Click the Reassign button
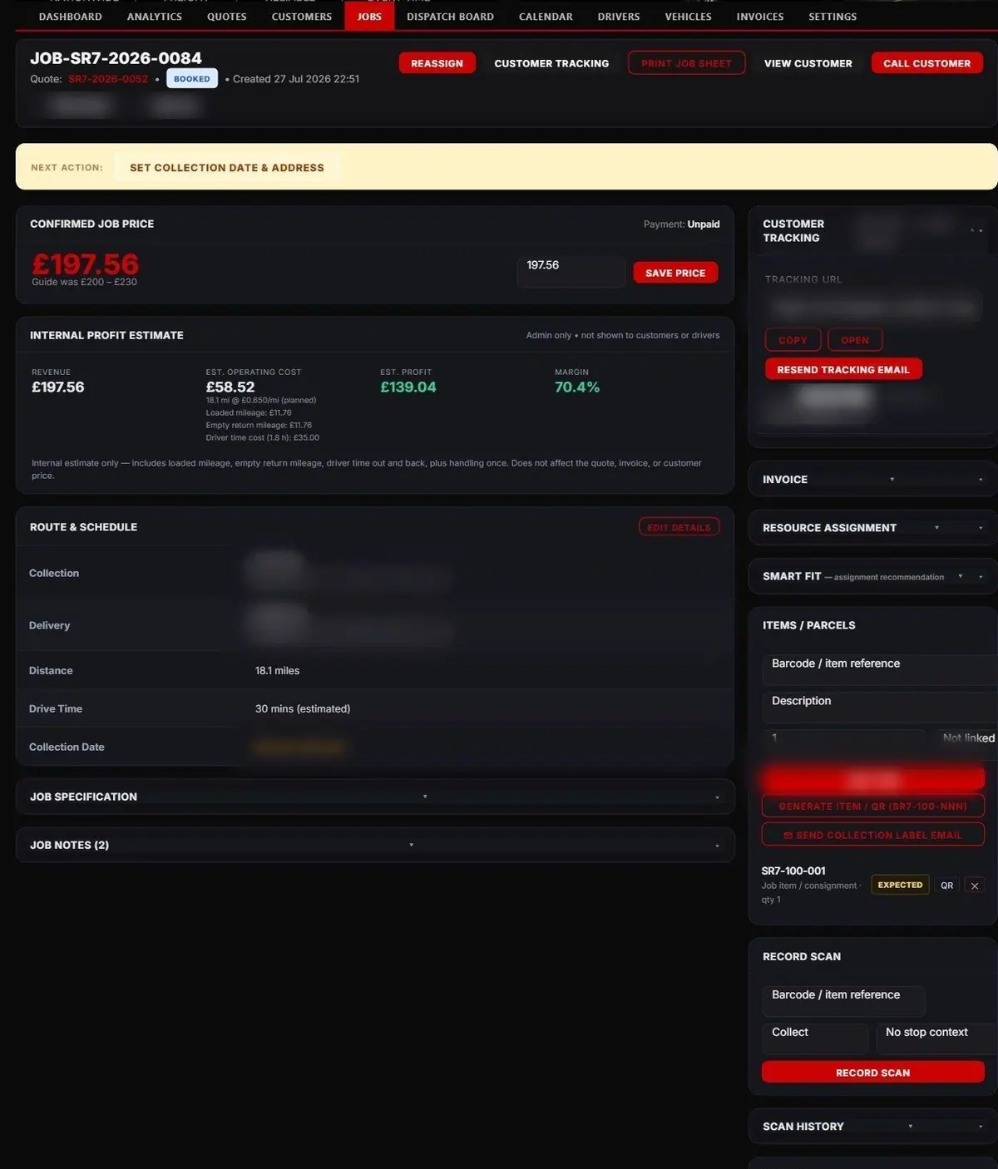 (x=437, y=63)
